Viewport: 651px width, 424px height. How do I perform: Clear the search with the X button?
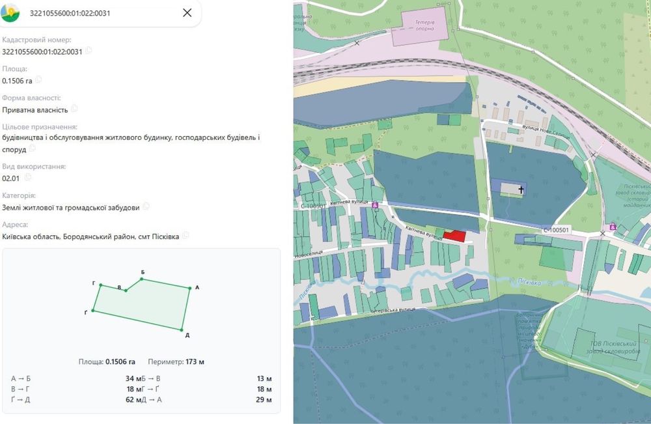(x=187, y=13)
